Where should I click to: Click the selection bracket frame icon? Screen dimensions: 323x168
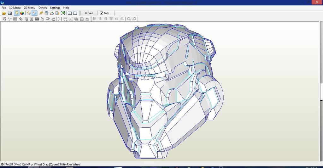[x=60, y=19]
